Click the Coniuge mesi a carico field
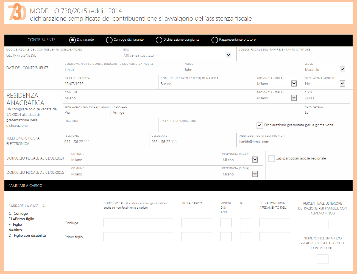This screenshot has height=274, width=357. 197,223
